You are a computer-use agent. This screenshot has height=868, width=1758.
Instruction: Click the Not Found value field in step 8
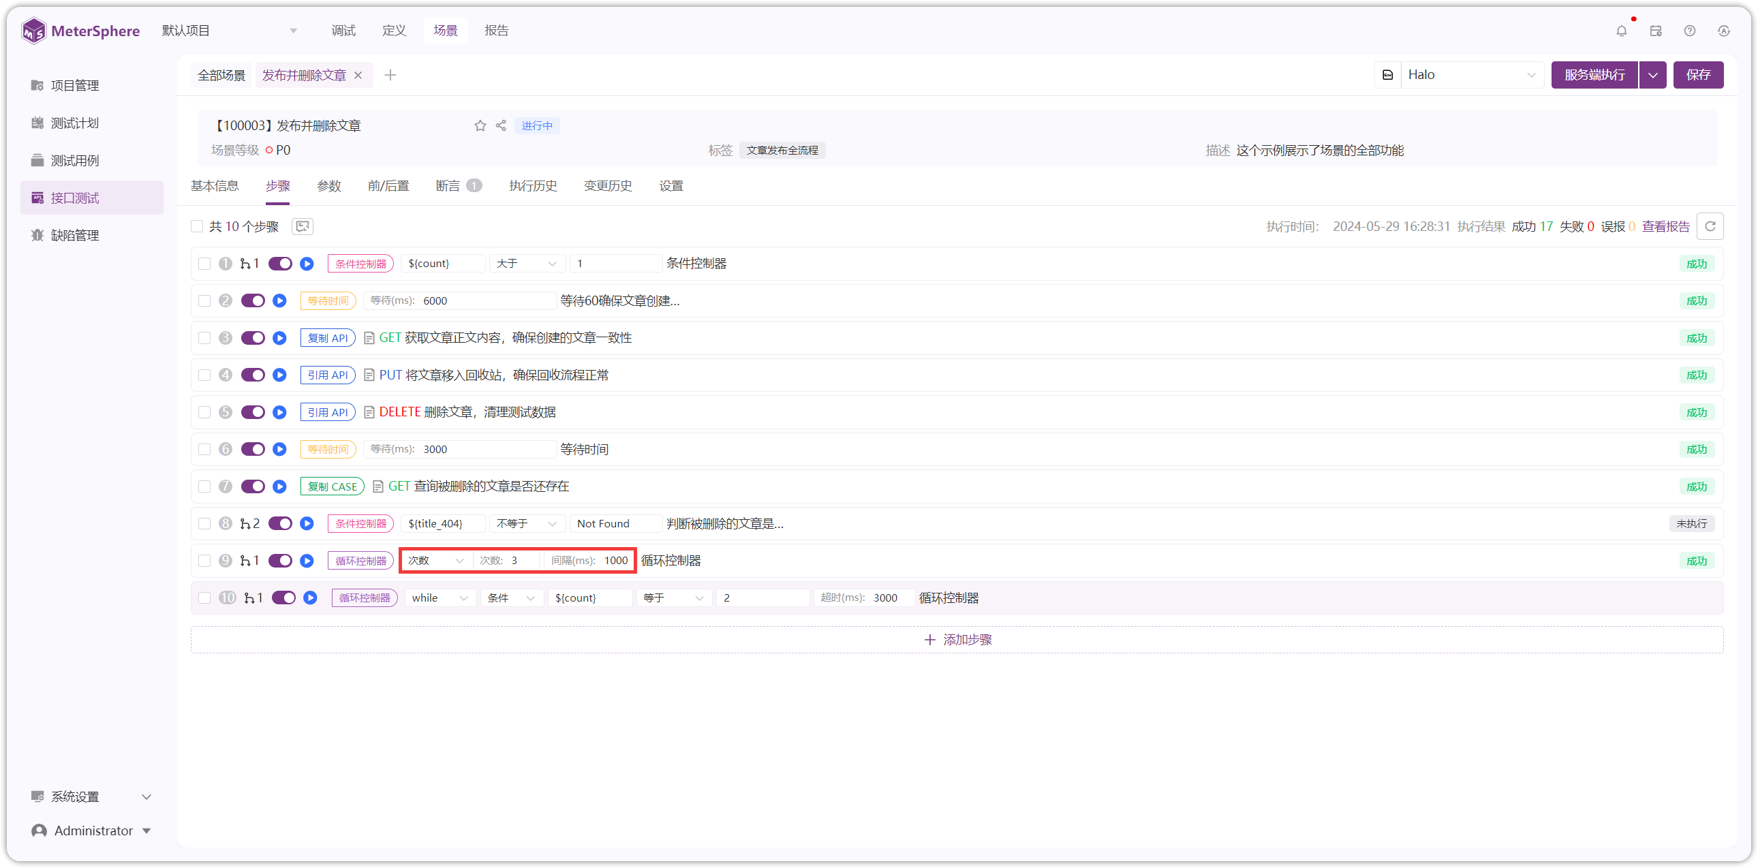point(615,524)
